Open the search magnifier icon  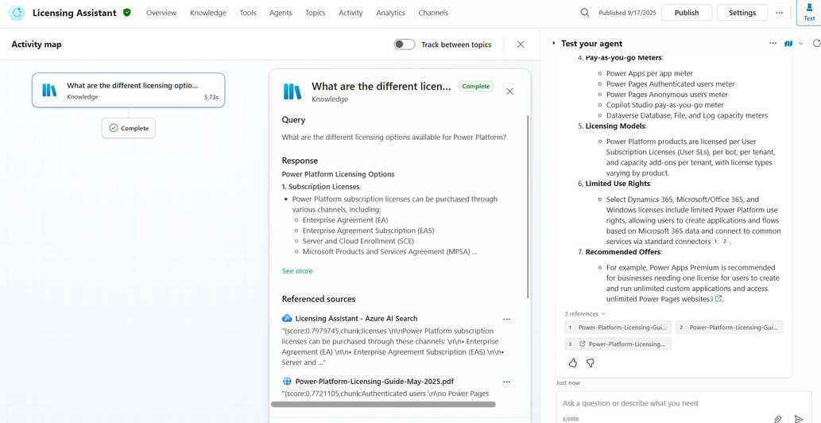(585, 13)
